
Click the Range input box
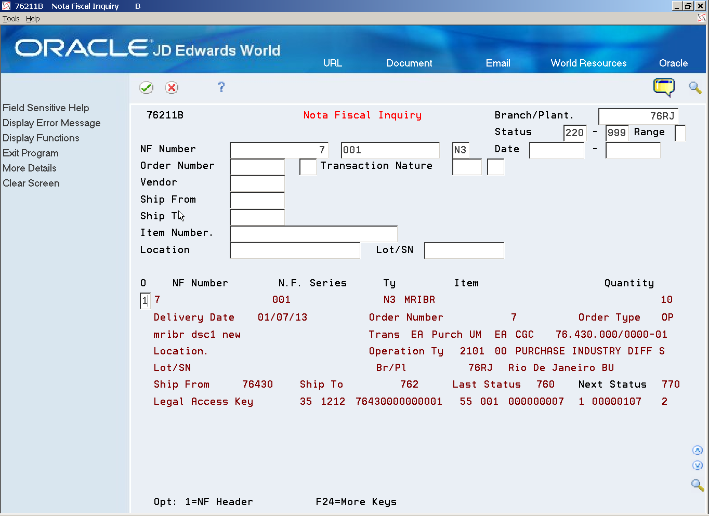coord(680,133)
